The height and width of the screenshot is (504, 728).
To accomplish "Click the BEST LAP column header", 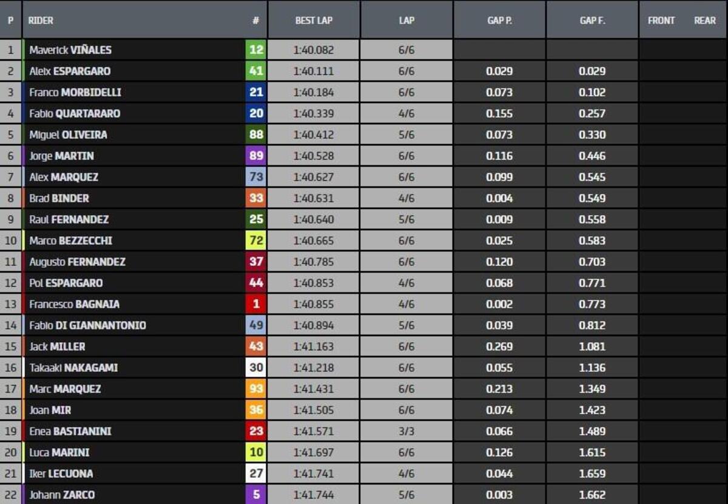I will tap(314, 20).
